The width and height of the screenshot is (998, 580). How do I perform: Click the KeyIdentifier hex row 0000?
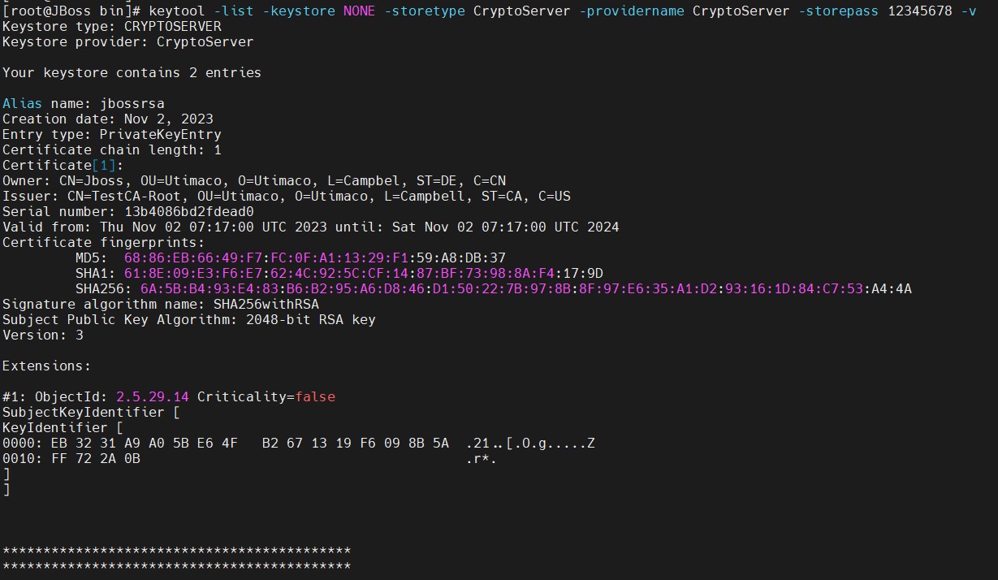pyautogui.click(x=299, y=443)
